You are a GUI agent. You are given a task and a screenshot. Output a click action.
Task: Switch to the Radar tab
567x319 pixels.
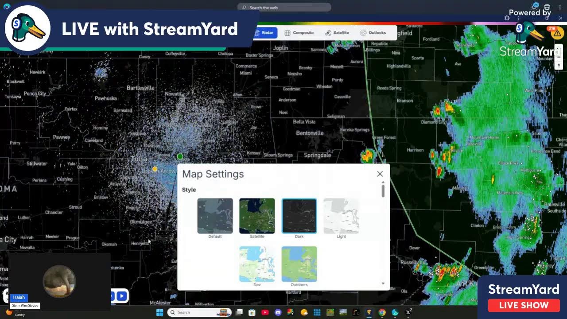coord(265,33)
